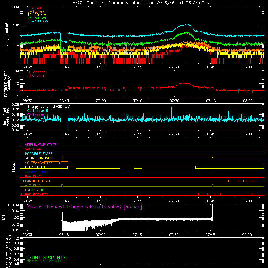268x268 pixels.
Task: Select the 6-12 keV legend label
Action: click(x=36, y=11)
